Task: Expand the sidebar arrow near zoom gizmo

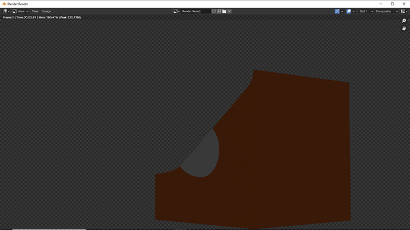Action: [409, 20]
